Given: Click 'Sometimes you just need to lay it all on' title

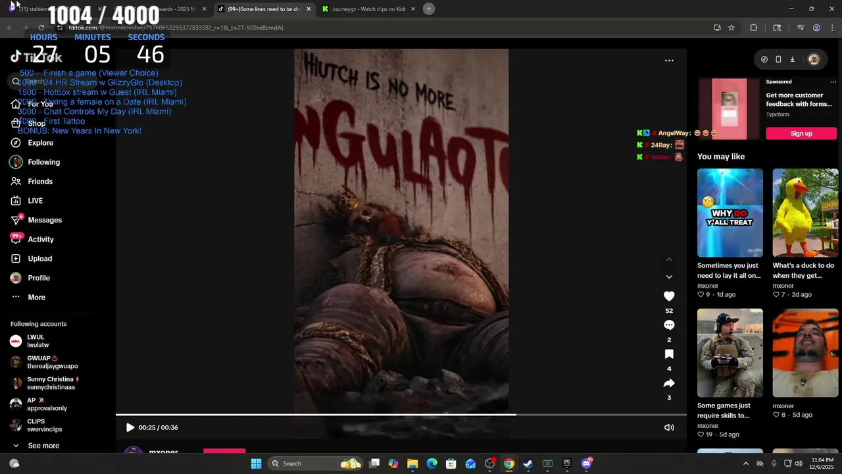Looking at the screenshot, I should tap(729, 271).
